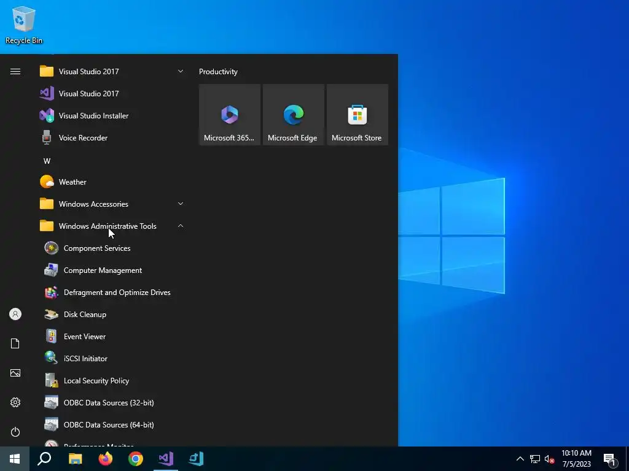
Task: Open the date and time clock
Action: pyautogui.click(x=576, y=459)
